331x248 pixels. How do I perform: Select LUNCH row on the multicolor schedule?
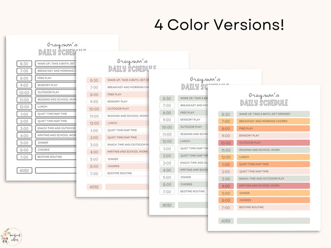coord(273,157)
